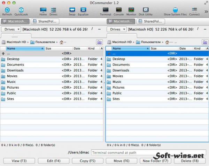Launch Terminal from the toolbar

106,10
